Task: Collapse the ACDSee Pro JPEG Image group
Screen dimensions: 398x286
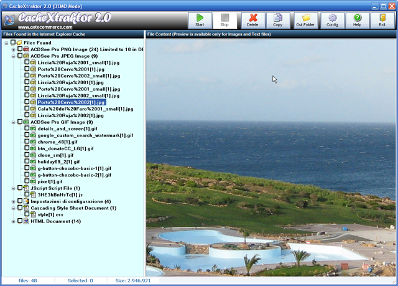Action: pyautogui.click(x=13, y=57)
